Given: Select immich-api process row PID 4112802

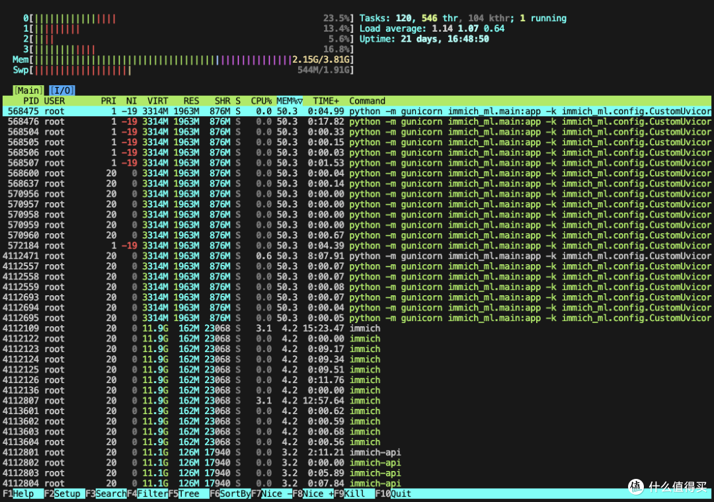Looking at the screenshot, I should (x=357, y=462).
